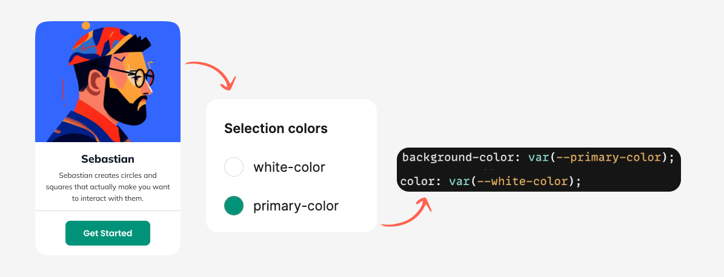724x277 pixels.
Task: Choose the primary-color text label
Action: pos(296,206)
